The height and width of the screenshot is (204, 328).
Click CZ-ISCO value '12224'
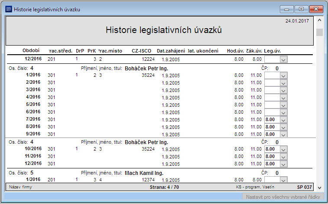click(x=148, y=59)
